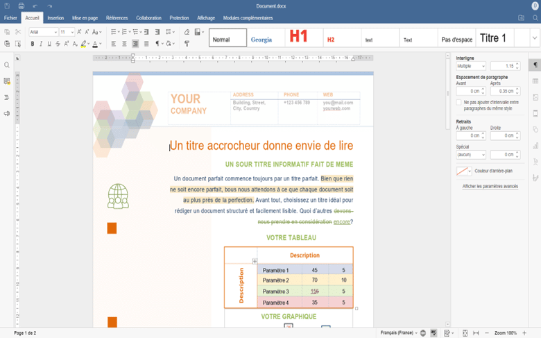Expand the Interligne 'Multiple' dropdown
This screenshot has width=541, height=338.
tap(470, 66)
